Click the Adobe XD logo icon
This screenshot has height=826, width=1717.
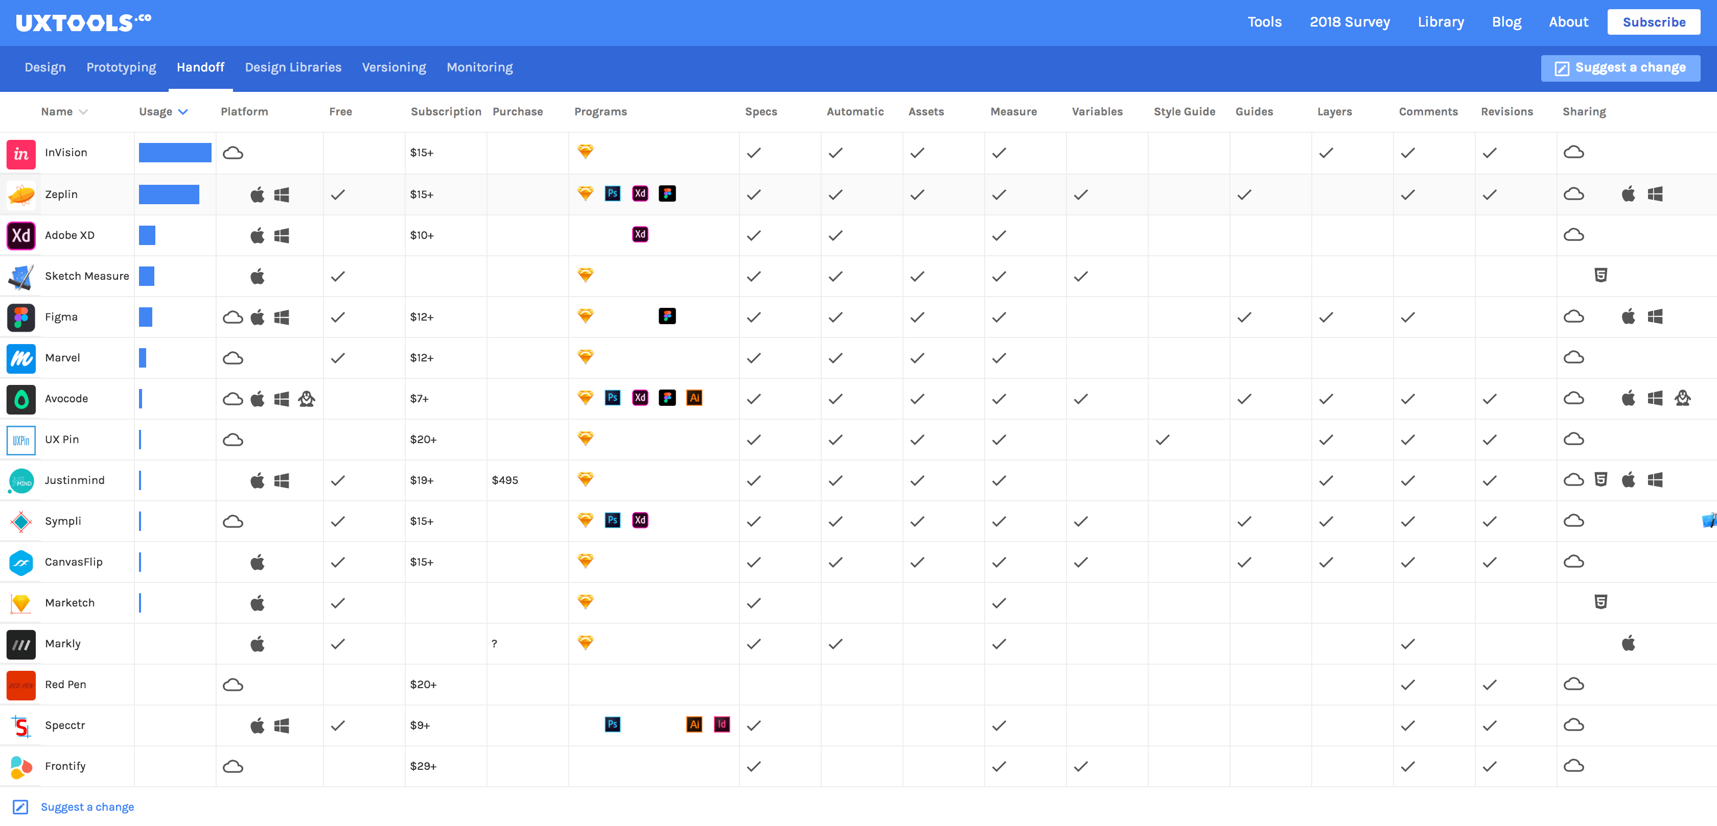point(20,236)
